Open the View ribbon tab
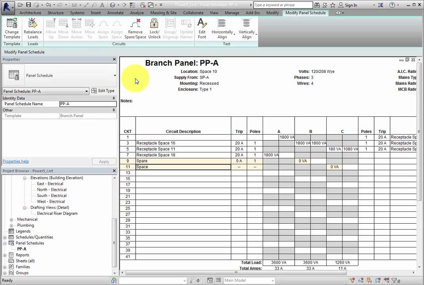Screen dimensions: 424x285 pos(214,13)
